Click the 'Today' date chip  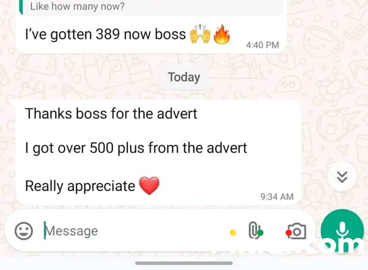tap(184, 77)
